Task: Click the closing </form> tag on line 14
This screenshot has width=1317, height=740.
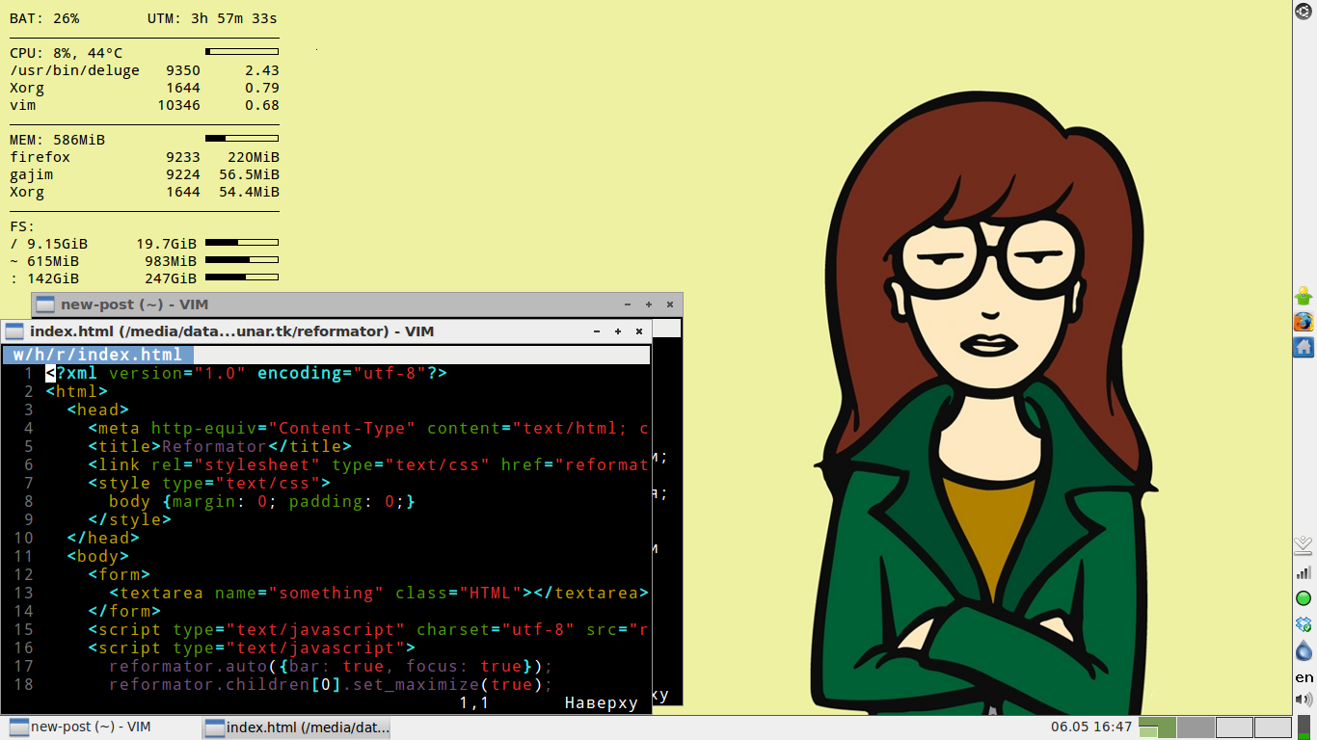Action: (124, 611)
